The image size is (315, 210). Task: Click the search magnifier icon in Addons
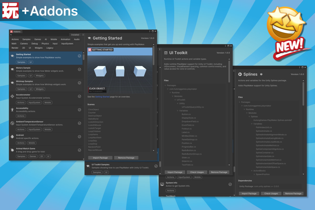click(x=11, y=35)
